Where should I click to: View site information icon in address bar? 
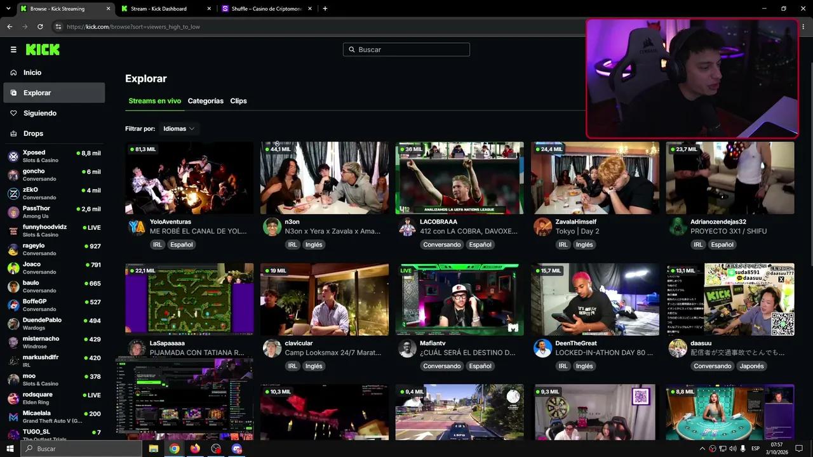[x=58, y=27]
